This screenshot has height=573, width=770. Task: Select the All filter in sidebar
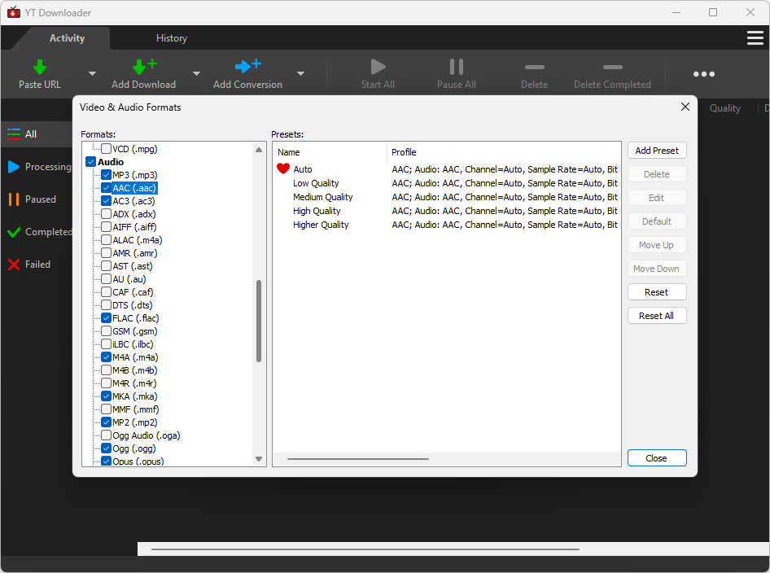[37, 134]
